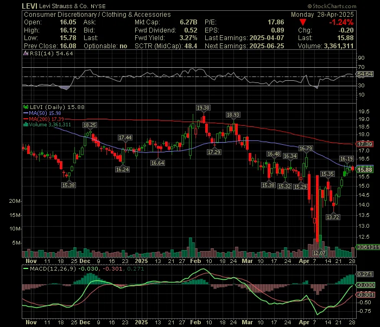This screenshot has width=380, height=327.
Task: Click the 17.29 low price label
Action: pyautogui.click(x=214, y=152)
